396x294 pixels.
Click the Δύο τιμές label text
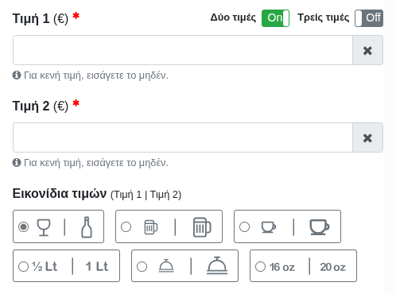233,17
